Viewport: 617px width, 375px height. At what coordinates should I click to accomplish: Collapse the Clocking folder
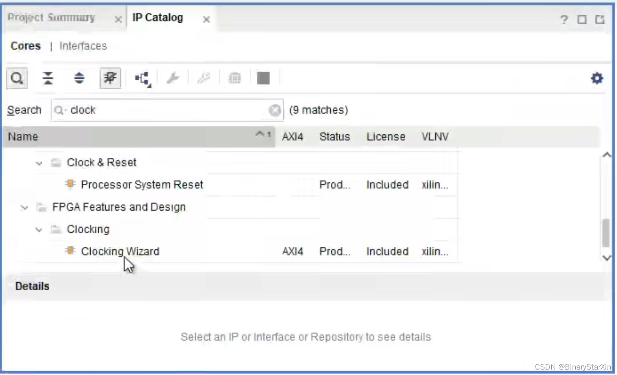[x=39, y=230]
